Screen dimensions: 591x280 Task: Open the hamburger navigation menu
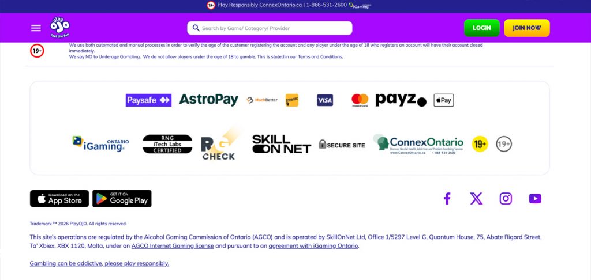pos(36,28)
